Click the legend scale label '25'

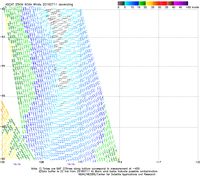[153, 7]
